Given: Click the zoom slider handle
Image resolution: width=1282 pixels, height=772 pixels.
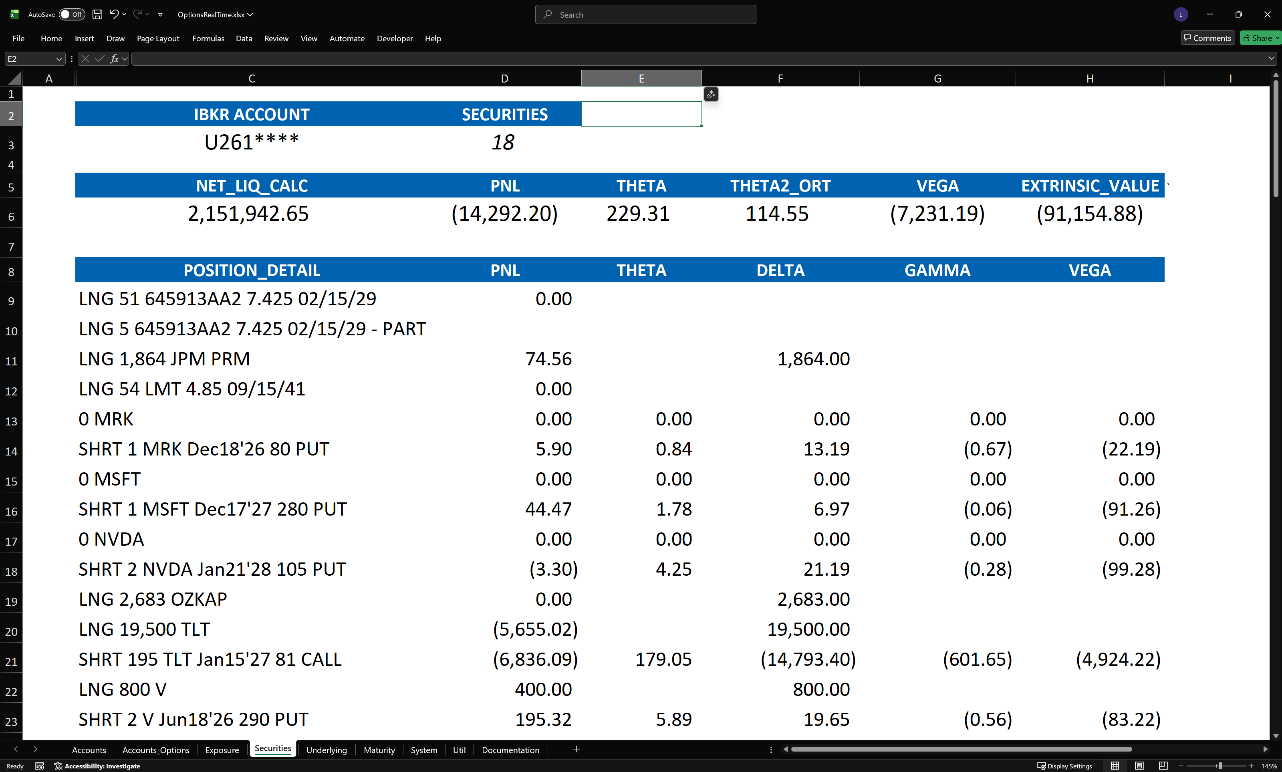Looking at the screenshot, I should click(1220, 766).
